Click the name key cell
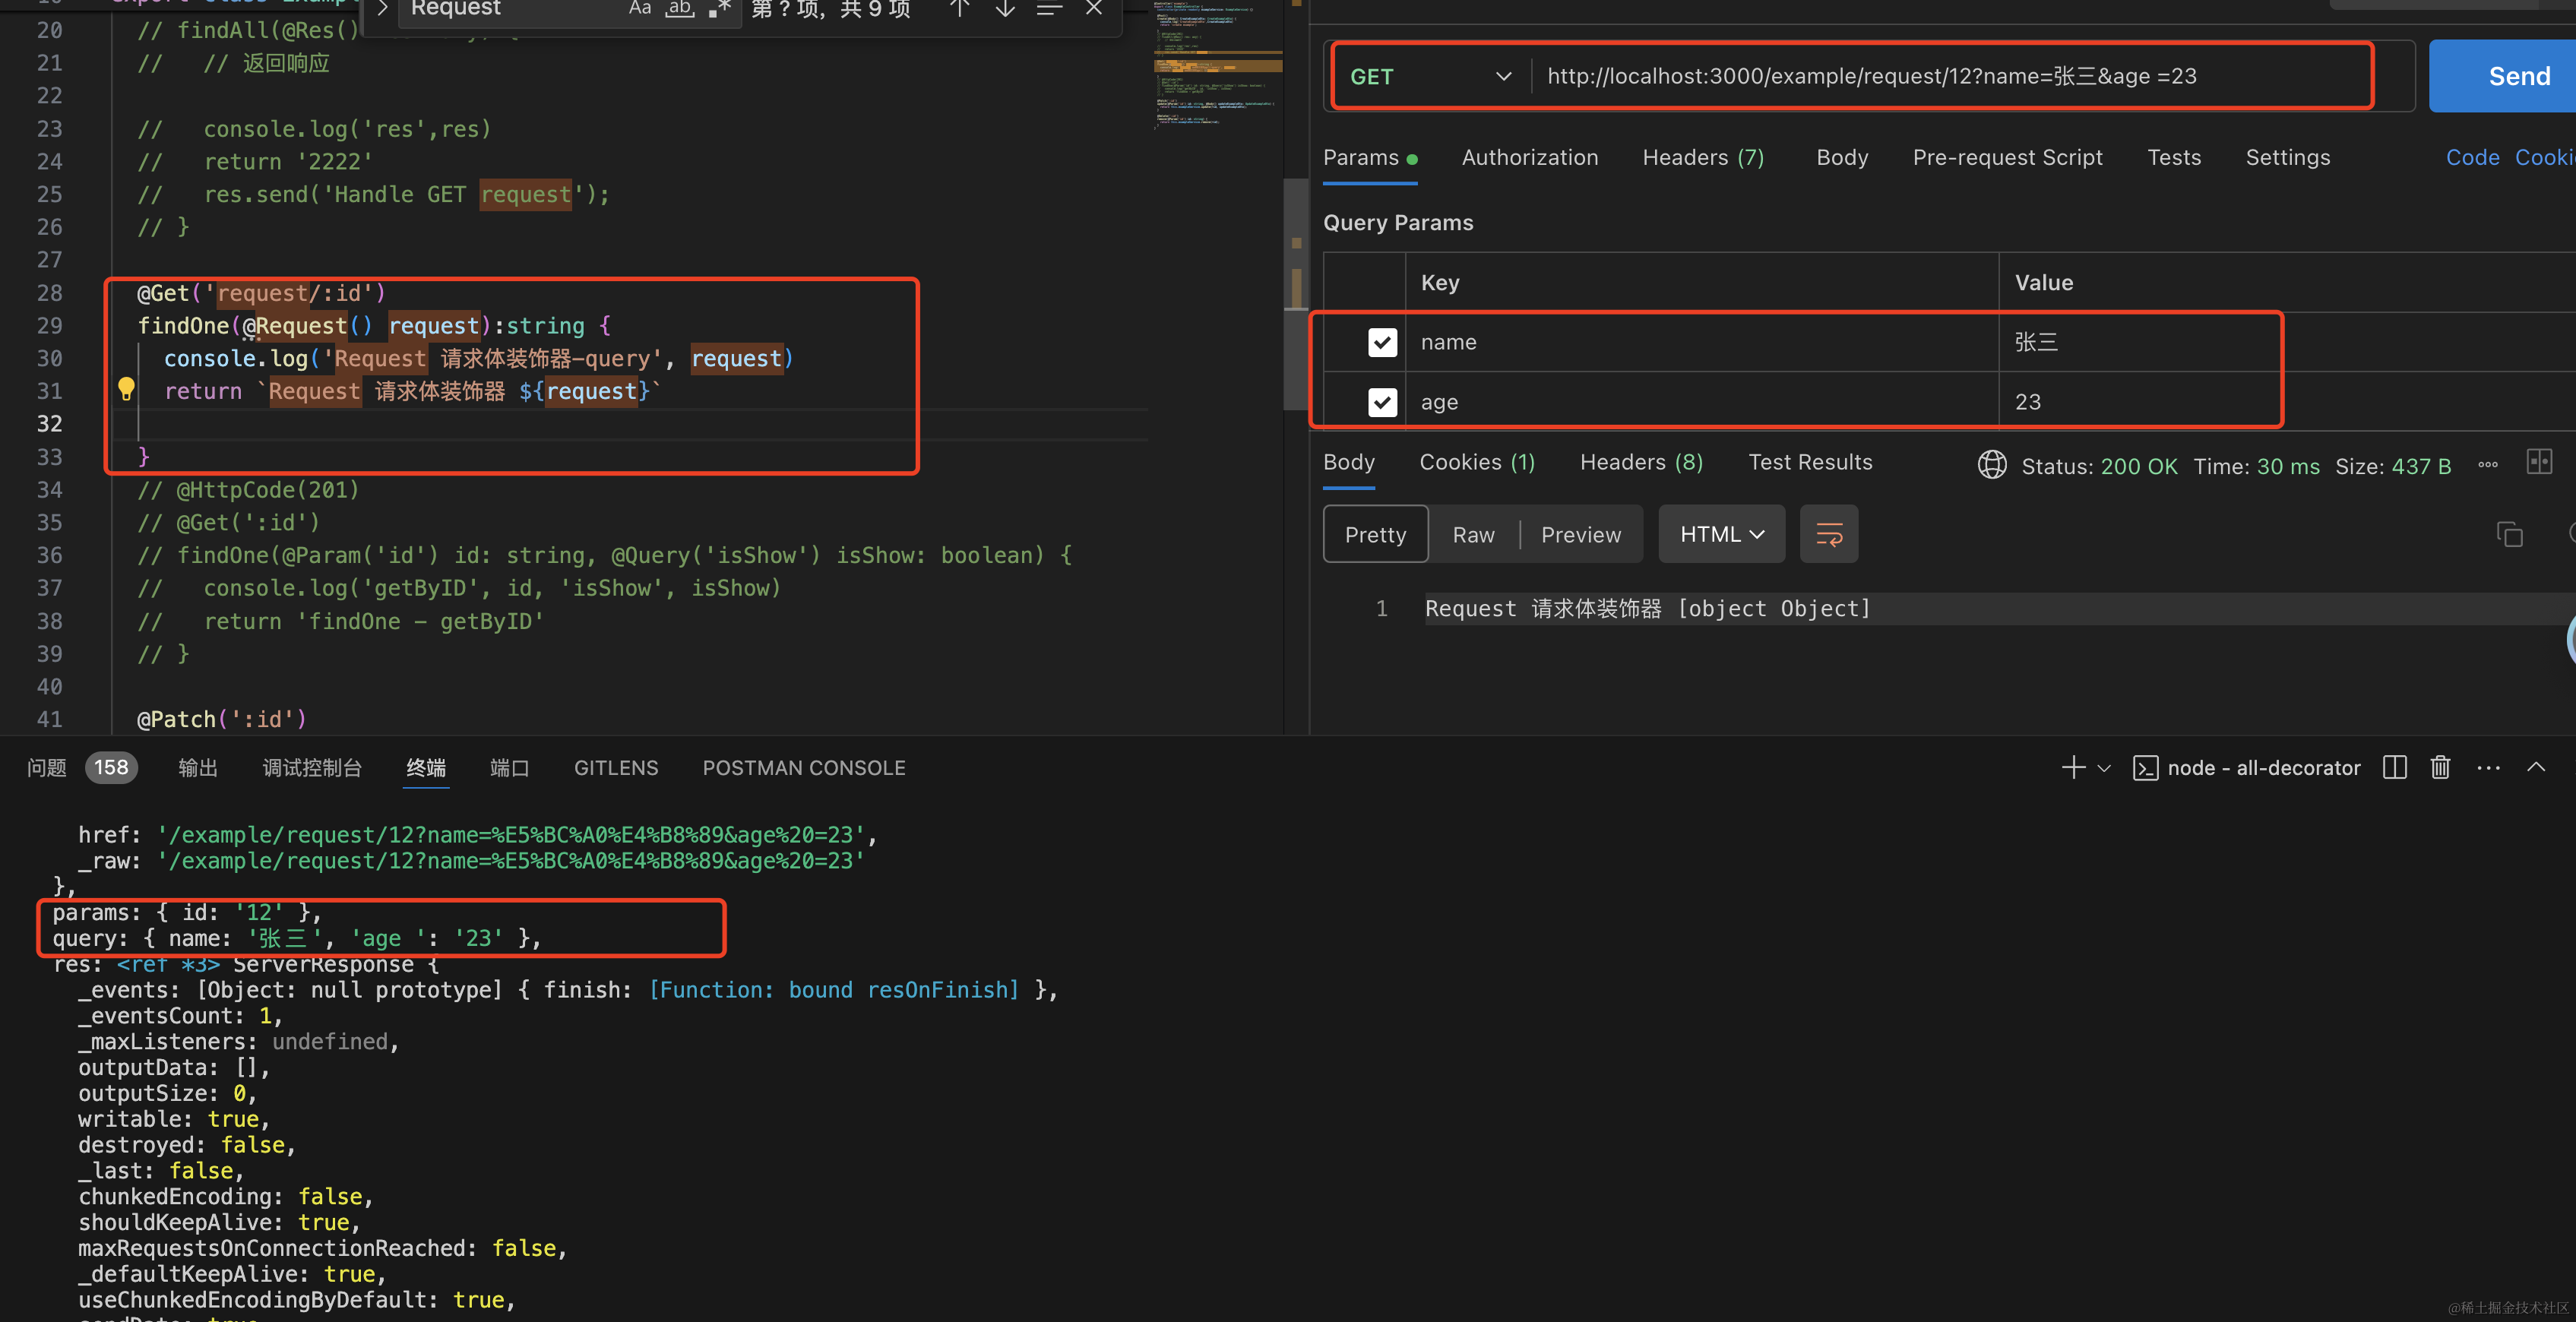 (x=1702, y=342)
